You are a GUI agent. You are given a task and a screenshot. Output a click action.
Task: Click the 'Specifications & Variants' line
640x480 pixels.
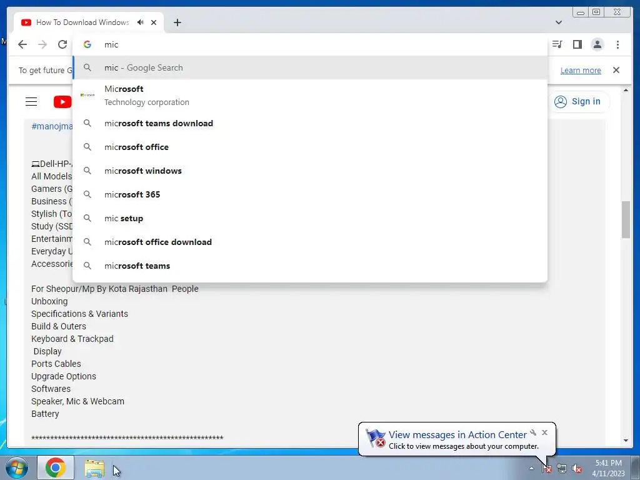79,314
